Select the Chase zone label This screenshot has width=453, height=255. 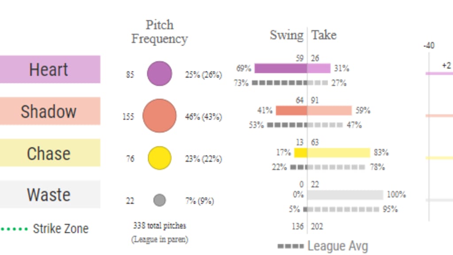coord(50,153)
